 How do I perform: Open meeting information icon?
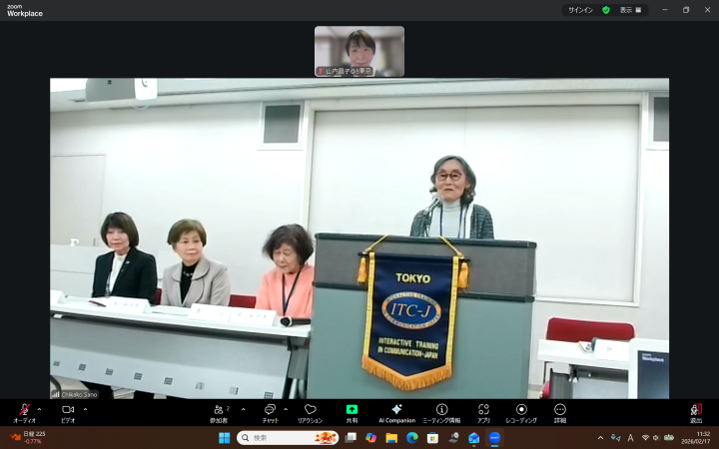click(441, 410)
